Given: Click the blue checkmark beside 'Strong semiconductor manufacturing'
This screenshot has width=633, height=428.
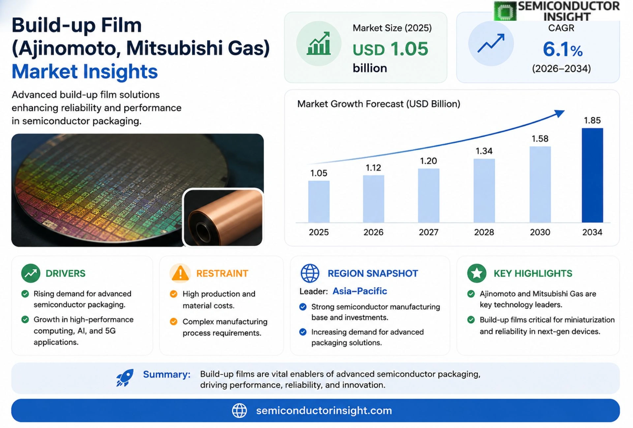Looking at the screenshot, I should pyautogui.click(x=303, y=307).
